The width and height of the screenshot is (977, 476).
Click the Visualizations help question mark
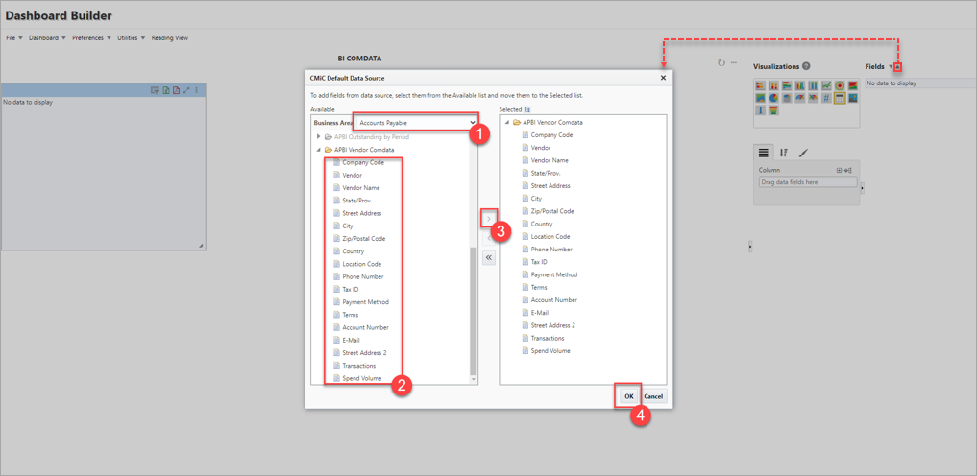point(806,66)
